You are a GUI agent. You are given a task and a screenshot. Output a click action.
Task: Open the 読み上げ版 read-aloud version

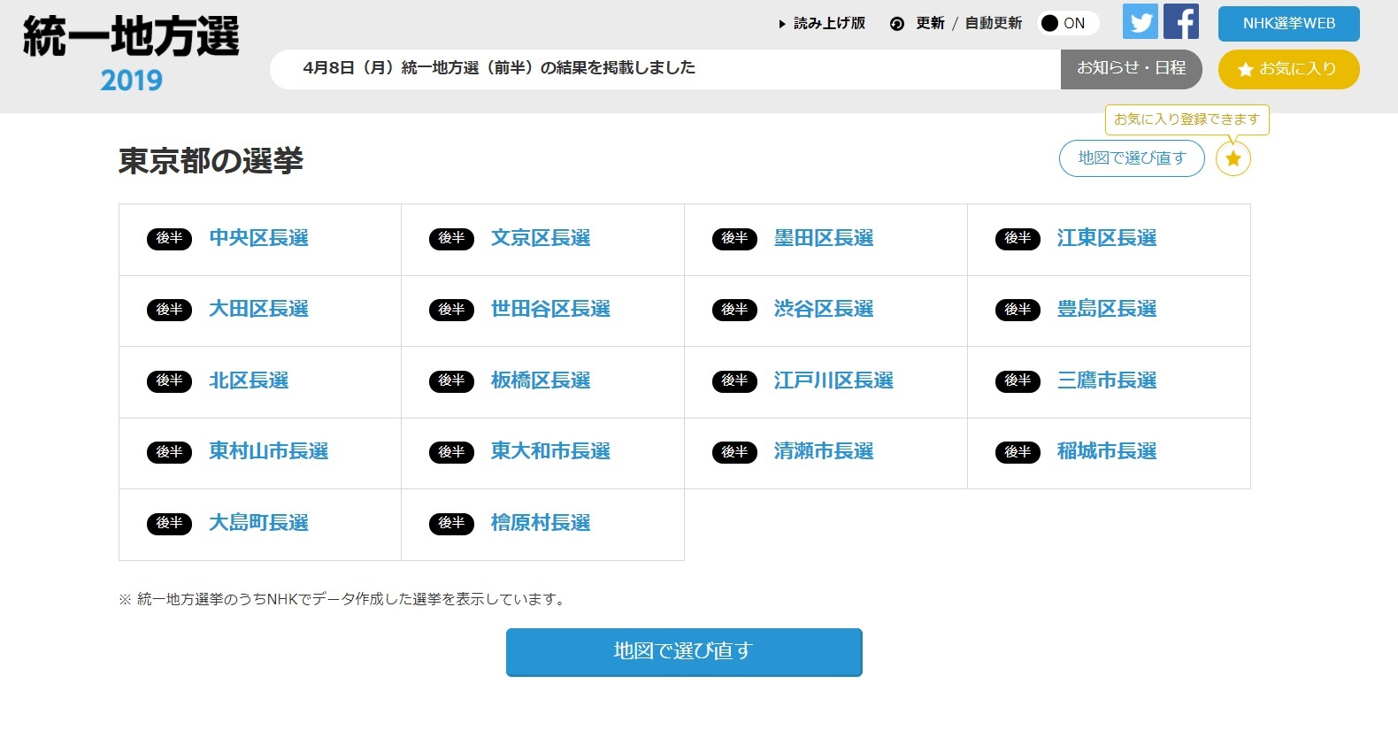pyautogui.click(x=822, y=24)
